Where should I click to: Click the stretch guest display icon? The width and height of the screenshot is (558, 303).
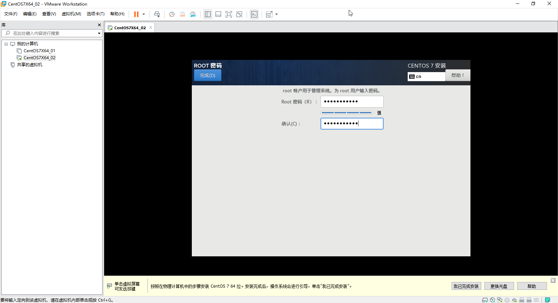(x=269, y=14)
